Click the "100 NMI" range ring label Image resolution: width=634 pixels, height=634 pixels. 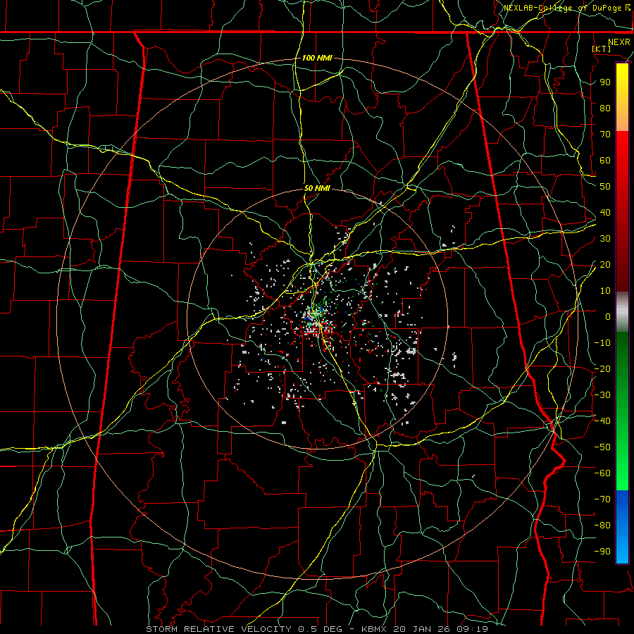pyautogui.click(x=317, y=58)
